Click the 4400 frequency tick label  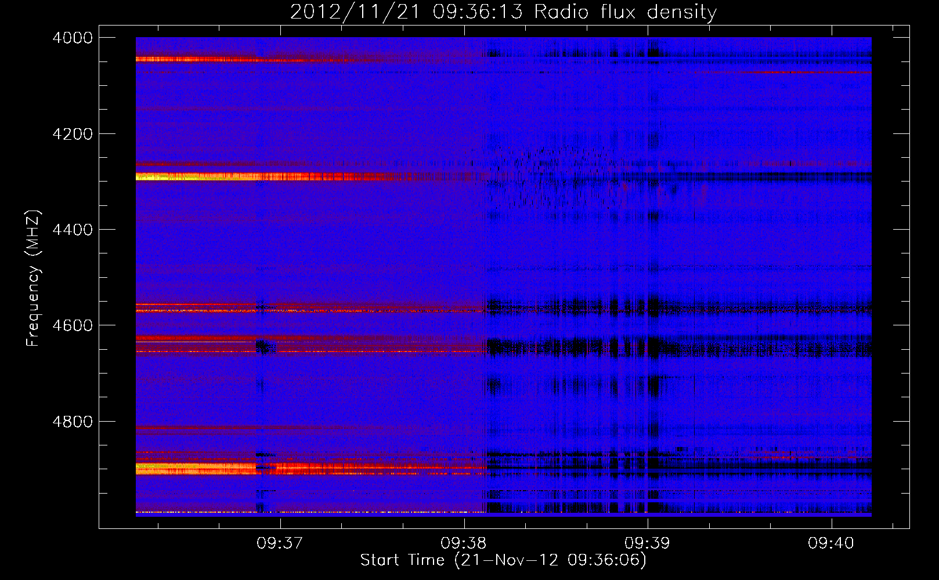(73, 230)
